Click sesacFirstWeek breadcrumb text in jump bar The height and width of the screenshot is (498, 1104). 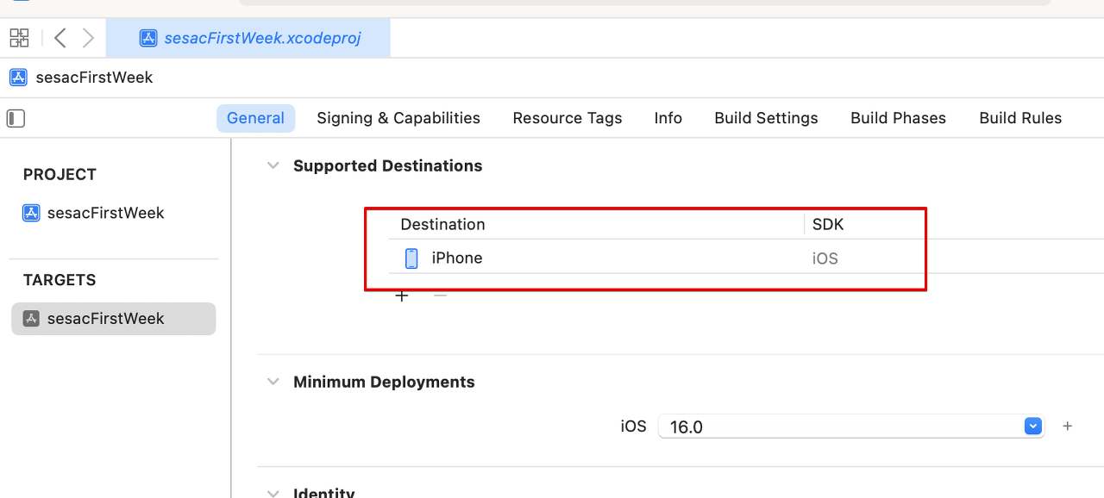coord(94,78)
